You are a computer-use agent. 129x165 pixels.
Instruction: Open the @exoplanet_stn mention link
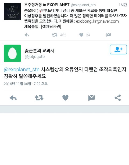coord(21,70)
